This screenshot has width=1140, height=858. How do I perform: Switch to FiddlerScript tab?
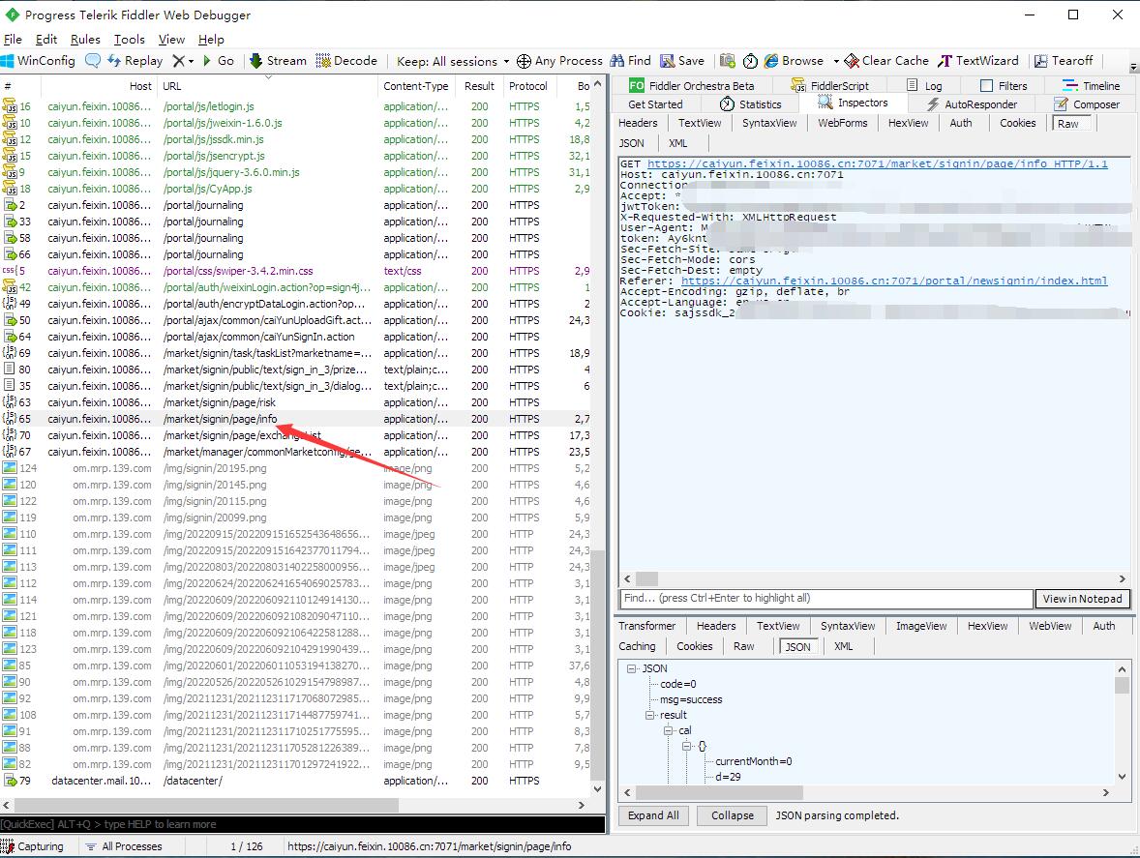830,86
